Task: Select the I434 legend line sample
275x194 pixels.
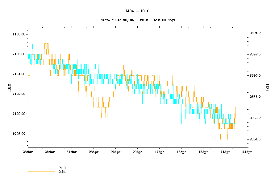Action: (x=41, y=172)
